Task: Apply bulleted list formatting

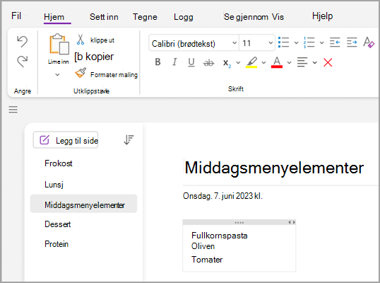Action: pyautogui.click(x=283, y=42)
